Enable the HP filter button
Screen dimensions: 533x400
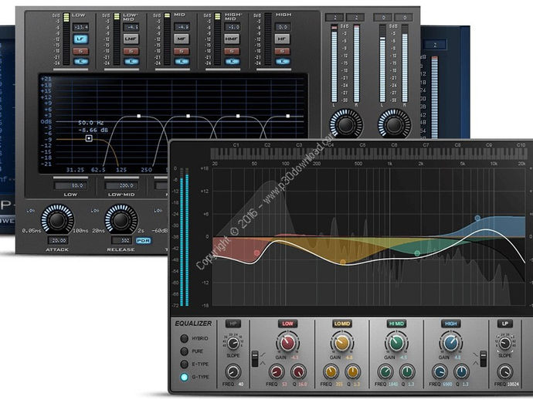[233, 324]
